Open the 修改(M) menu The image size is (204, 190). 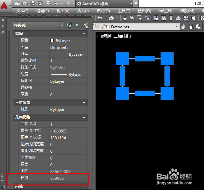(187, 11)
